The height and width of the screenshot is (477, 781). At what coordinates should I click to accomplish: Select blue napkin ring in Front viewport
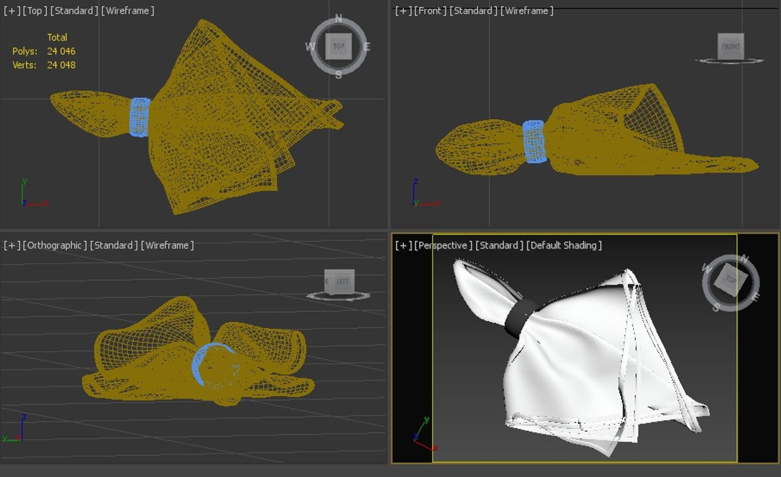click(534, 141)
